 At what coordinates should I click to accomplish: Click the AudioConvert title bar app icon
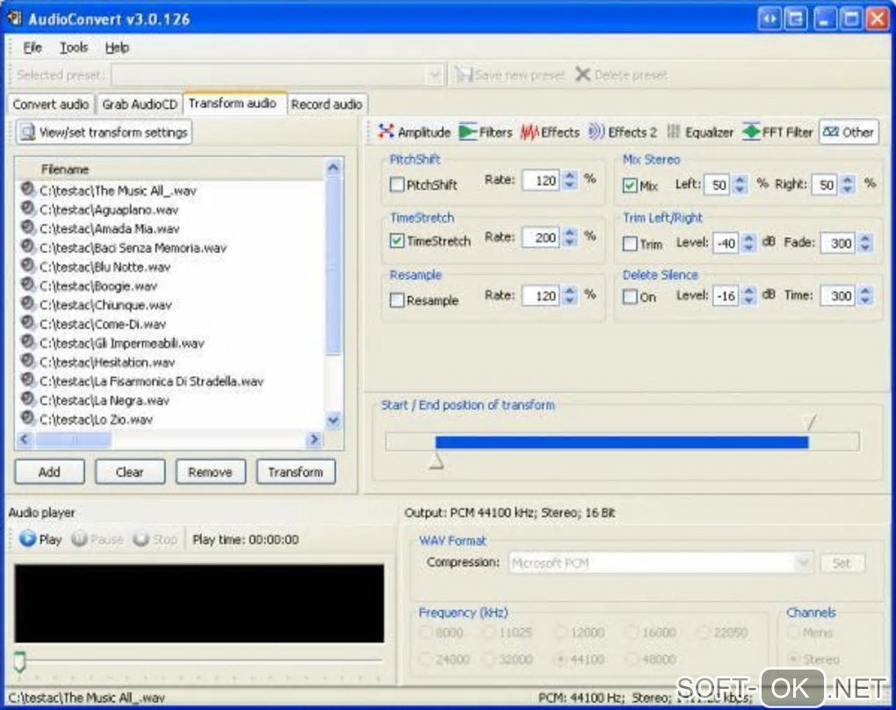click(x=14, y=18)
